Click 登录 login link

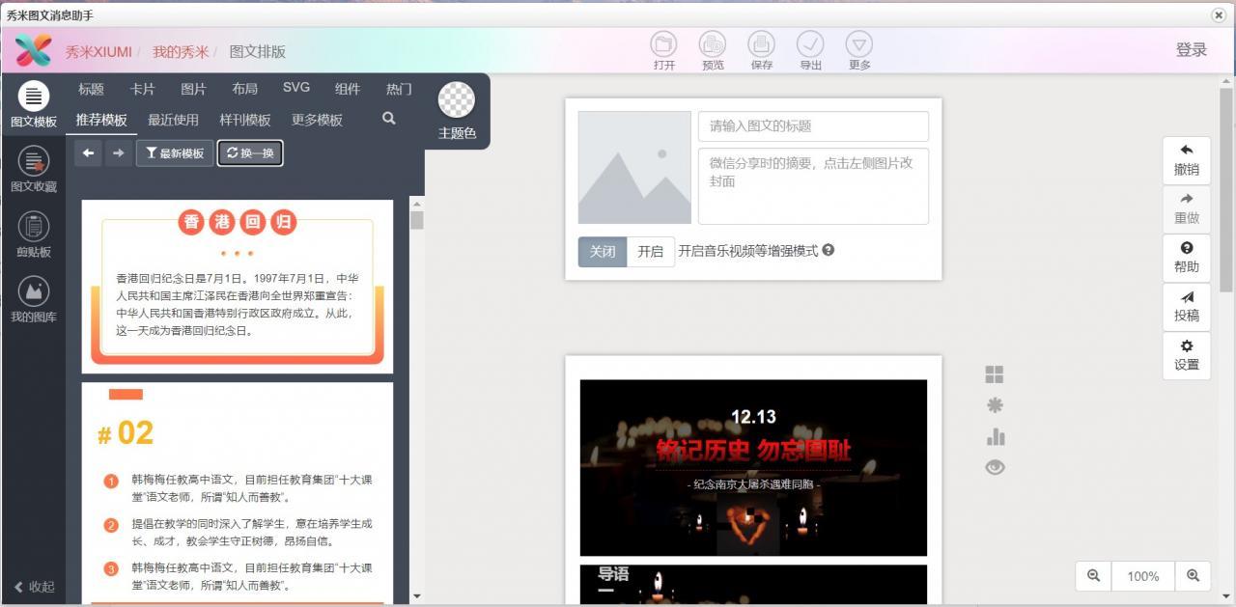1192,50
